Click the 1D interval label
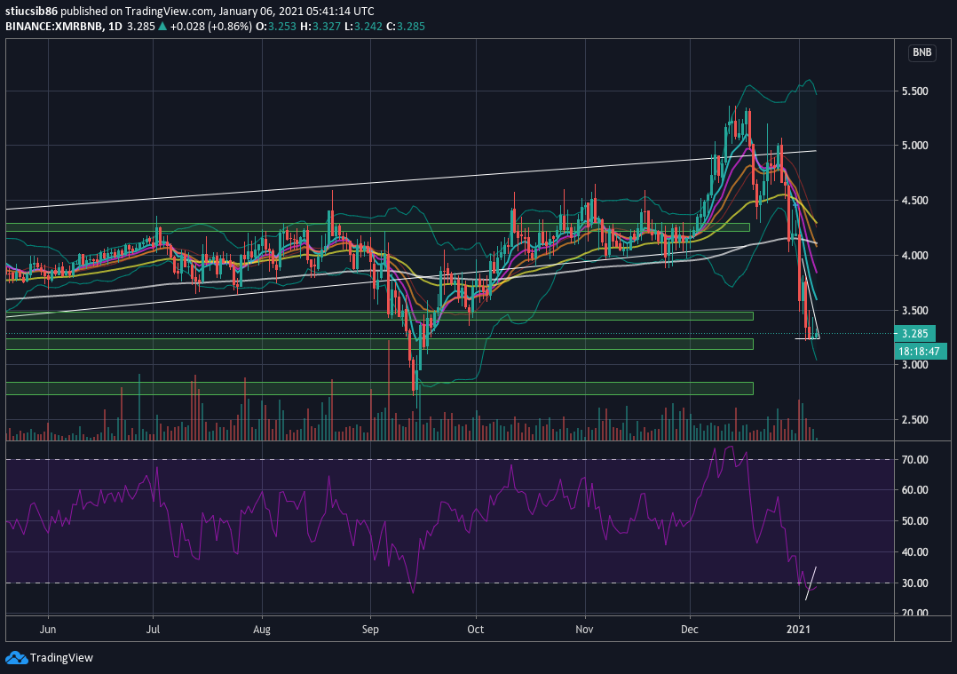The height and width of the screenshot is (674, 957). click(x=115, y=27)
